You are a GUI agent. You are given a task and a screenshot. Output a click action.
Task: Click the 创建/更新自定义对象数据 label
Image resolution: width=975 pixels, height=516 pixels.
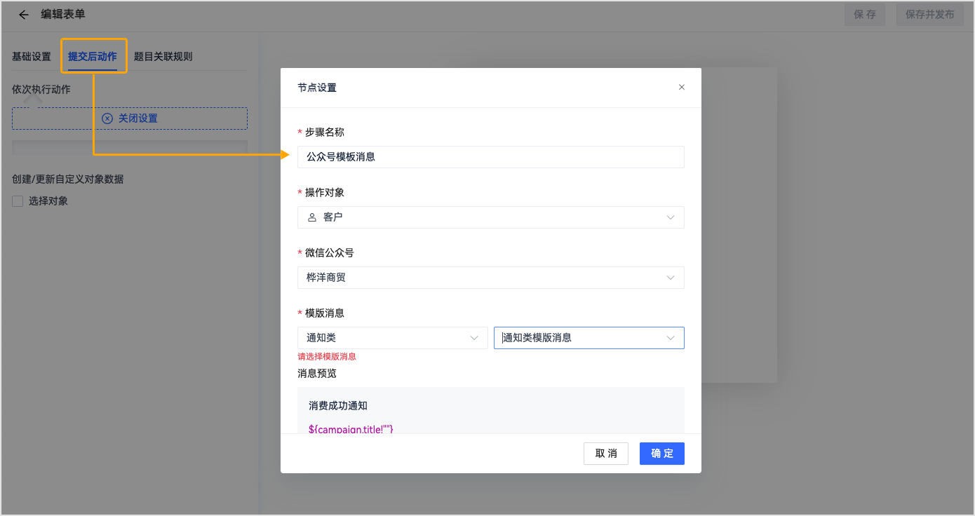tap(68, 179)
